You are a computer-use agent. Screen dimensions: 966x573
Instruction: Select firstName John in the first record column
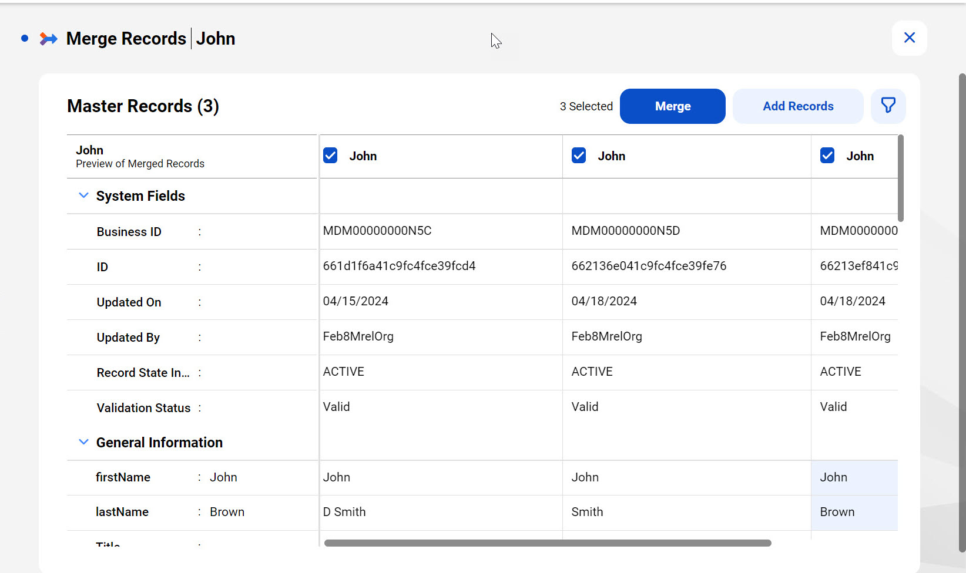[x=337, y=477]
